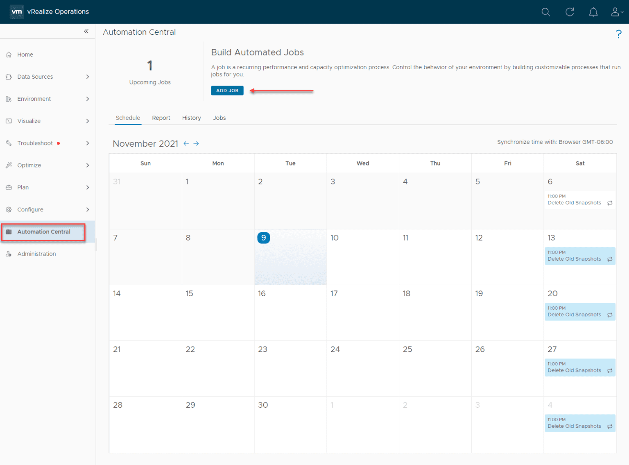Click the refresh icon in the header
629x465 pixels.
coord(570,12)
